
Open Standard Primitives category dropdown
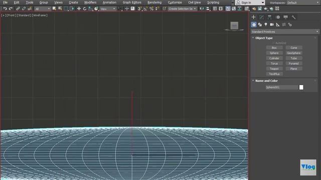(x=285, y=31)
